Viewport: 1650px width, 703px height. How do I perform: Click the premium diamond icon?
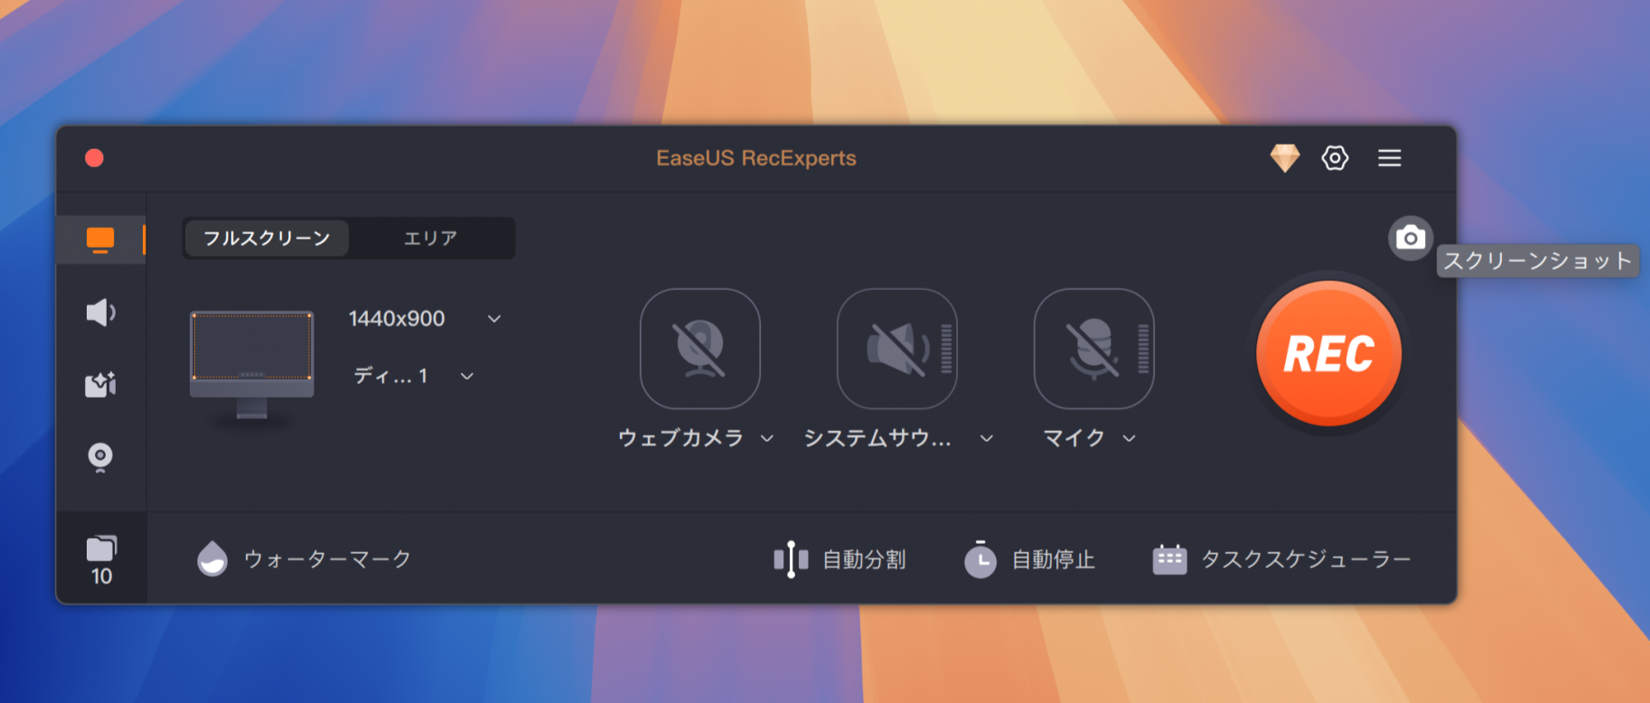tap(1284, 158)
